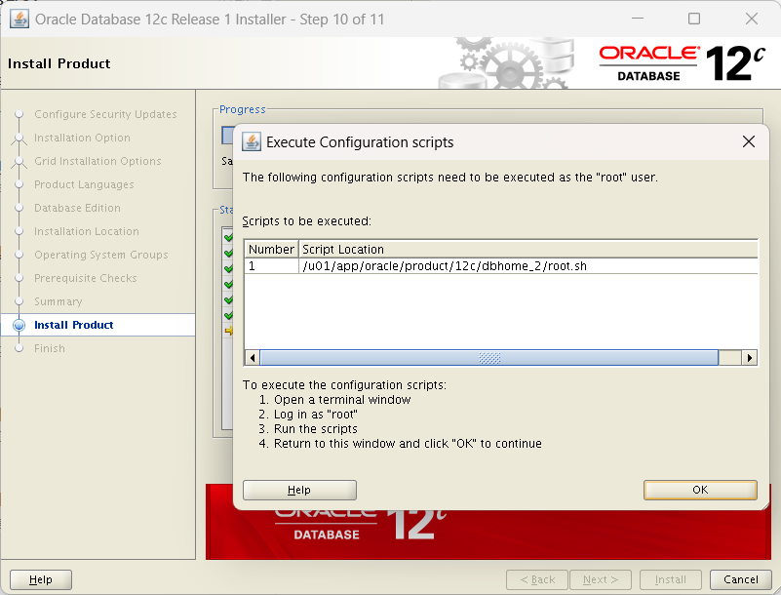Select the Summary step
The width and height of the screenshot is (781, 595).
click(x=59, y=301)
